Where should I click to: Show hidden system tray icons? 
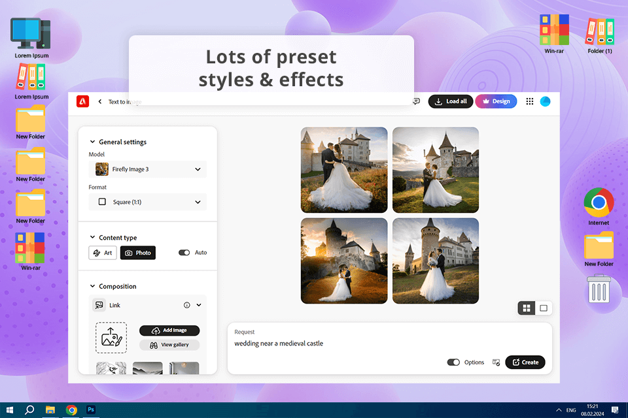(x=558, y=410)
